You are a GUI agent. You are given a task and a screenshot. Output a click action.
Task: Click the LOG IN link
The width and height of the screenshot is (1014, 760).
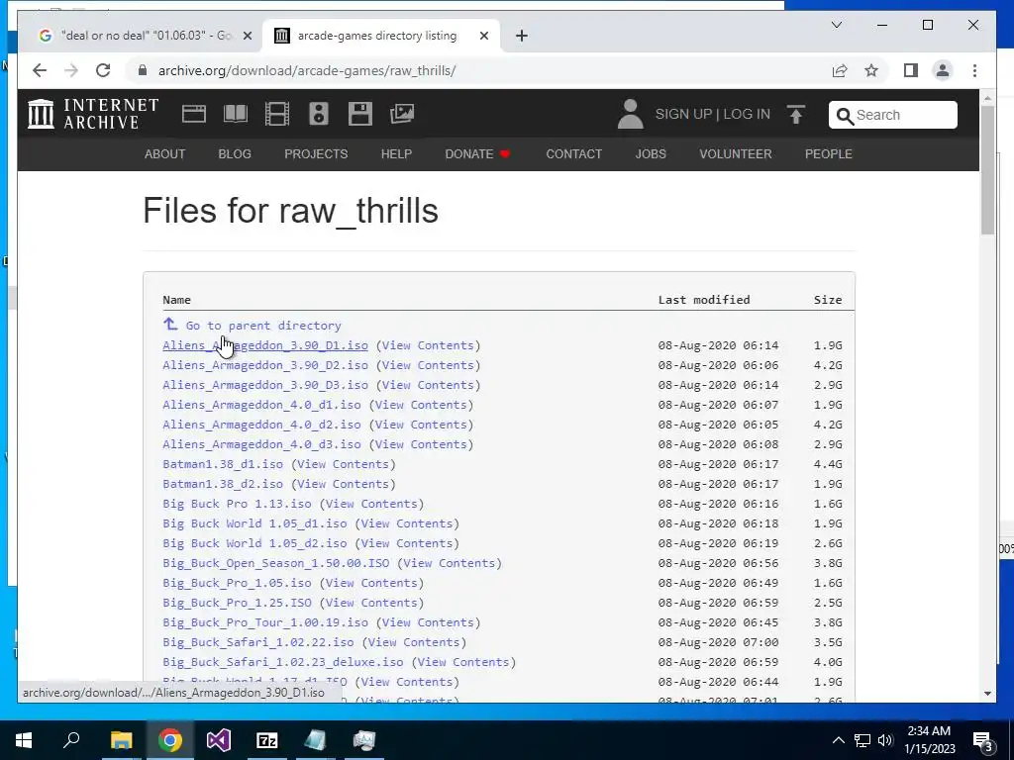click(x=747, y=115)
